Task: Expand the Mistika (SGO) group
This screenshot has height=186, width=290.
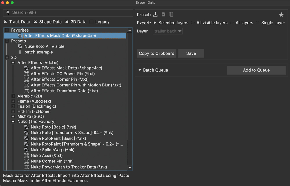Action: pyautogui.click(x=13, y=116)
